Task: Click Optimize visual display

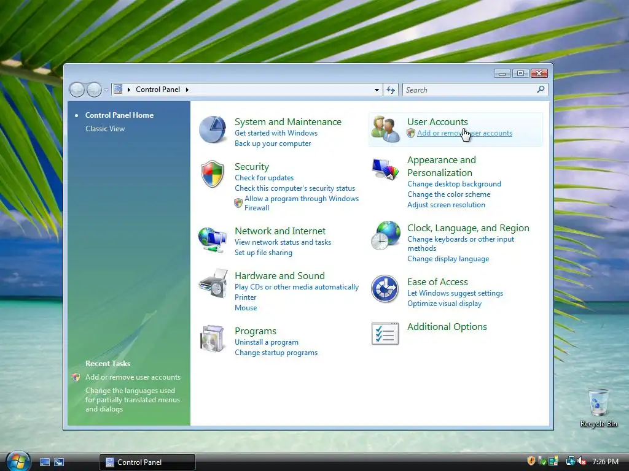Action: pos(445,304)
